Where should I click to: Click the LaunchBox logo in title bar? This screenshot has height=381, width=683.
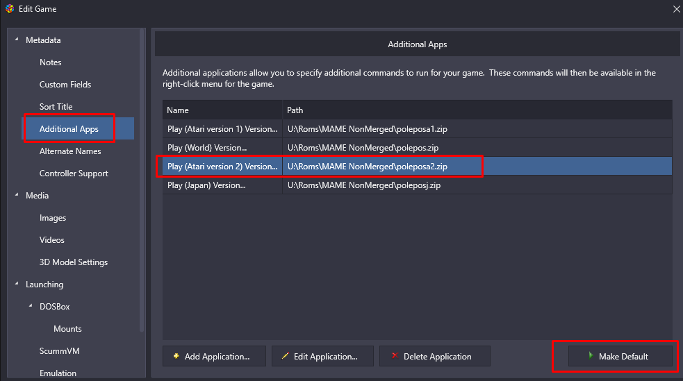(10, 9)
